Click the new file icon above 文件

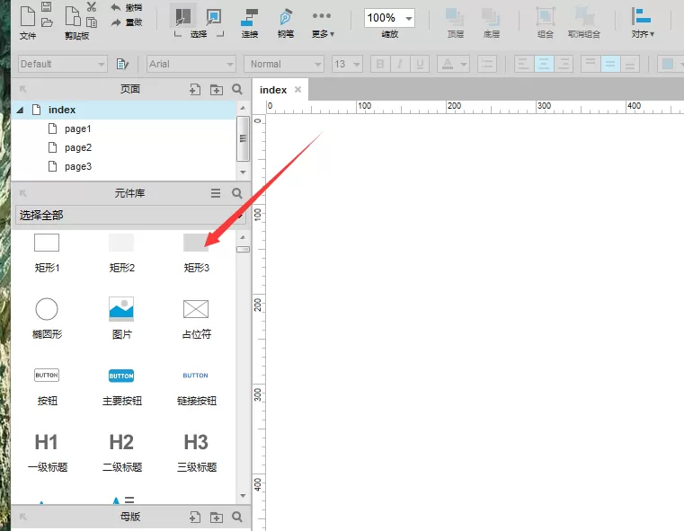[x=28, y=16]
